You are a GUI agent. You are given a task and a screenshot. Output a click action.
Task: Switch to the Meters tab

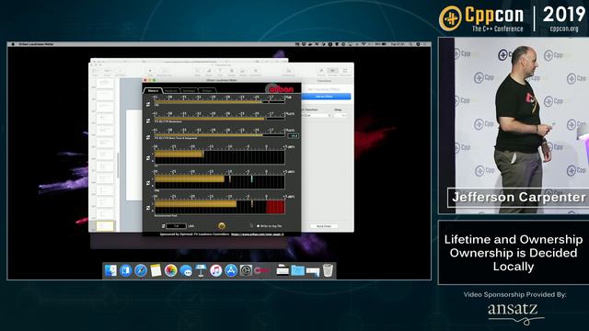153,90
